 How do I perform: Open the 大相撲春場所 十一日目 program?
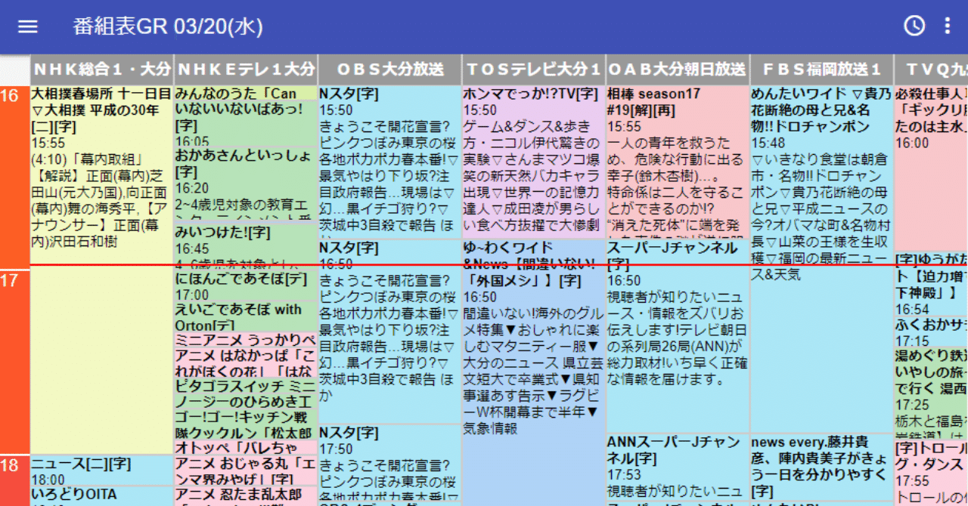tap(102, 270)
